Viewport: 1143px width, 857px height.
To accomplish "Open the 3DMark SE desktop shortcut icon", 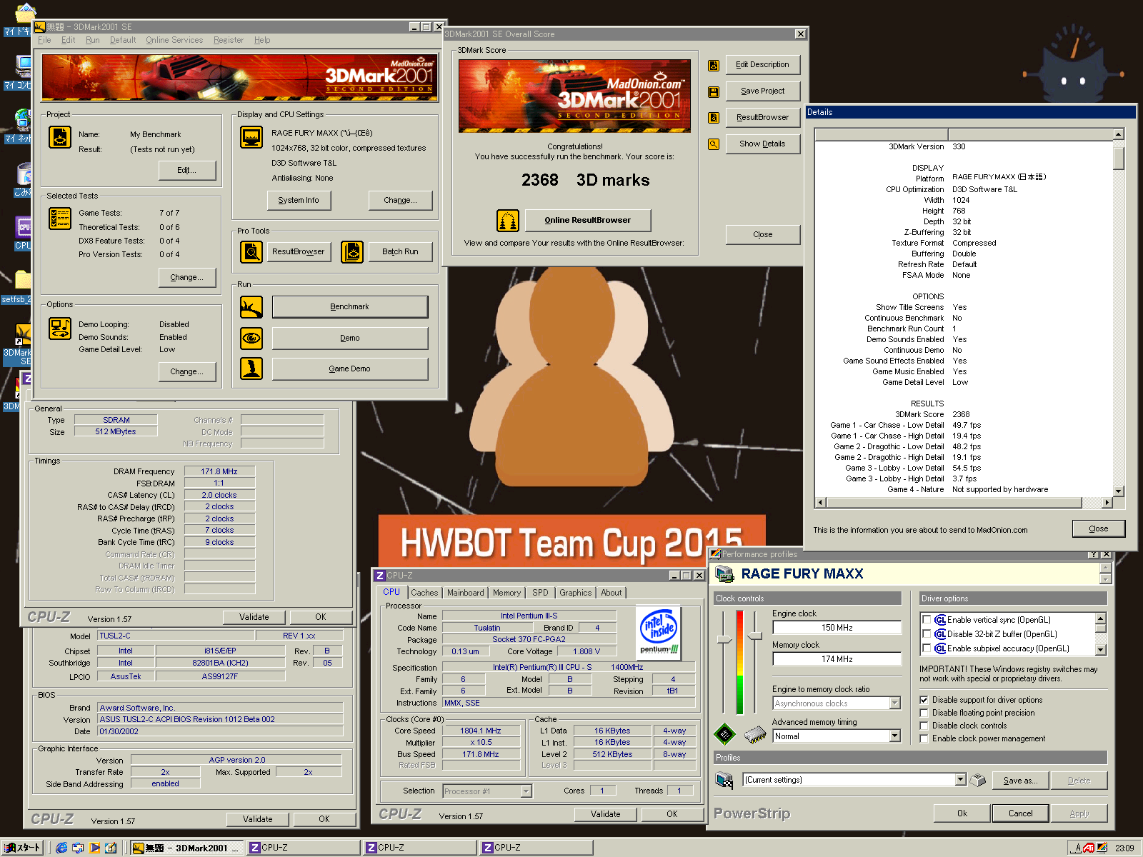I will click(23, 334).
